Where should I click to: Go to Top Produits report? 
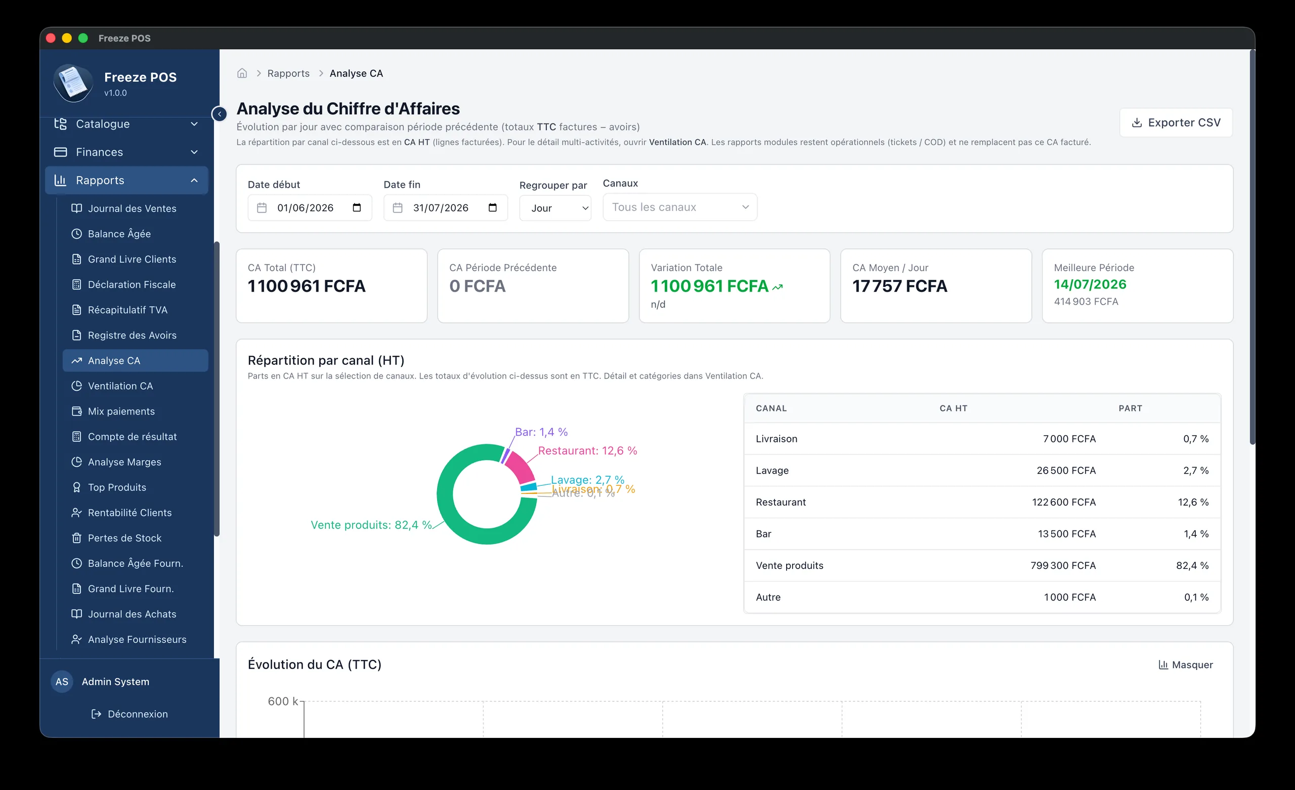pos(135,487)
